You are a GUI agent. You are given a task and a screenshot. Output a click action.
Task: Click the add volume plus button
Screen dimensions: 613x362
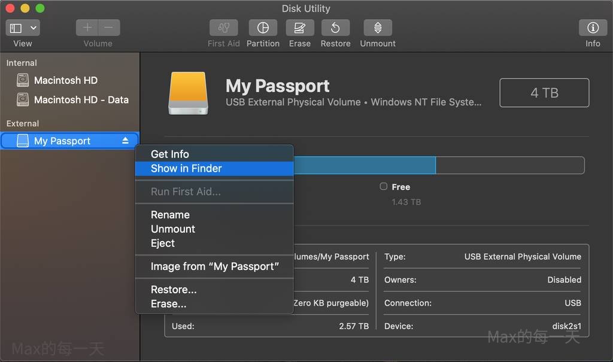pyautogui.click(x=87, y=28)
